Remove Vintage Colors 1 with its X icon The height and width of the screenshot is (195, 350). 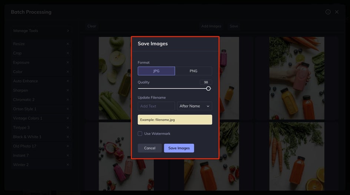[x=67, y=118]
